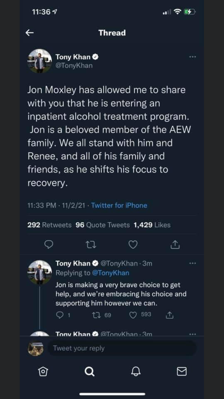Image resolution: width=224 pixels, height=399 pixels.
Task: Tap the back arrow in Thread header
Action: point(30,33)
